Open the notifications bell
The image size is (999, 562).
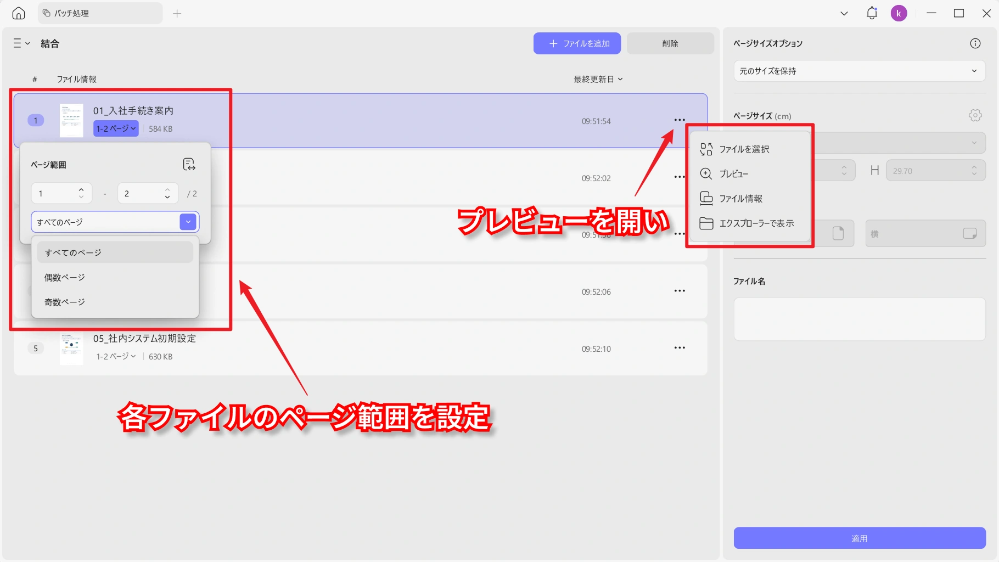coord(872,13)
